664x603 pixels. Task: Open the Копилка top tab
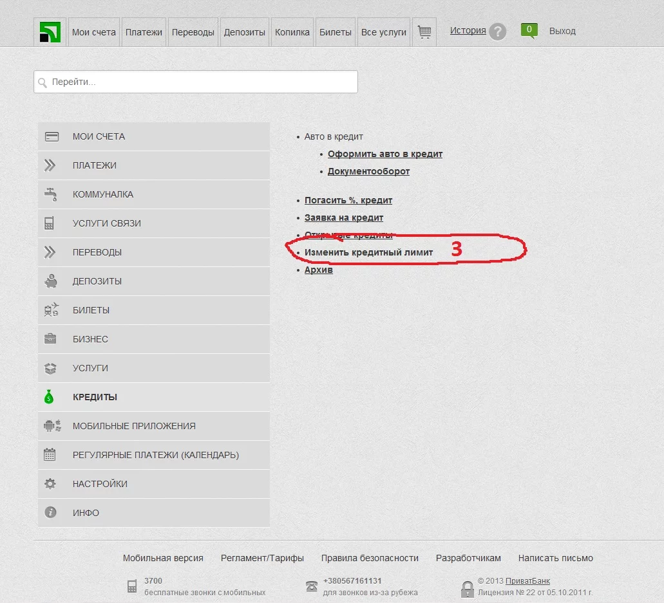[292, 32]
